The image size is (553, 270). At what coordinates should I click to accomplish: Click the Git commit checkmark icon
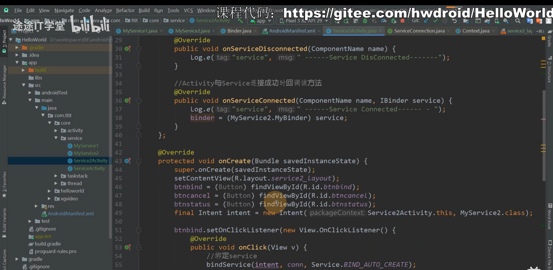click(x=435, y=21)
